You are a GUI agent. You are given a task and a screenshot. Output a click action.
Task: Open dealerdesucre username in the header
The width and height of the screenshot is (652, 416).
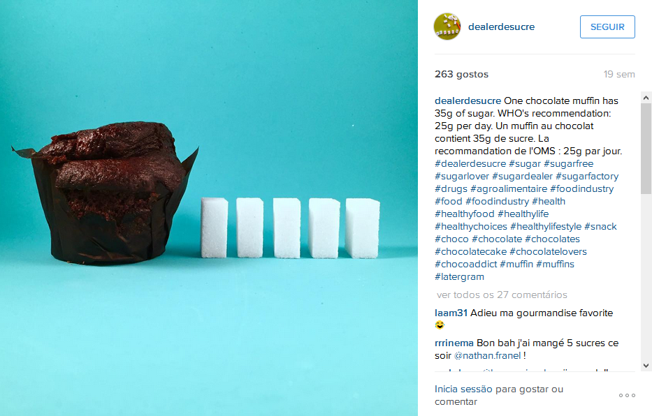(501, 27)
